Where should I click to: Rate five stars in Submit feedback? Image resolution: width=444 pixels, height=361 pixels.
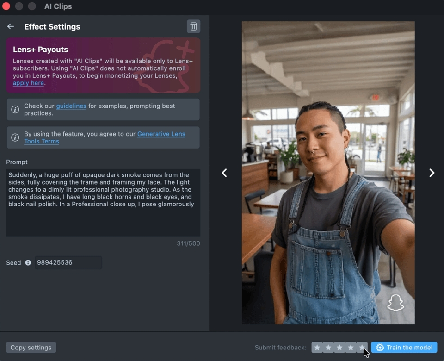tap(362, 348)
